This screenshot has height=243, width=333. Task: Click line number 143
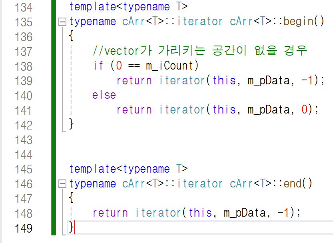(24, 140)
